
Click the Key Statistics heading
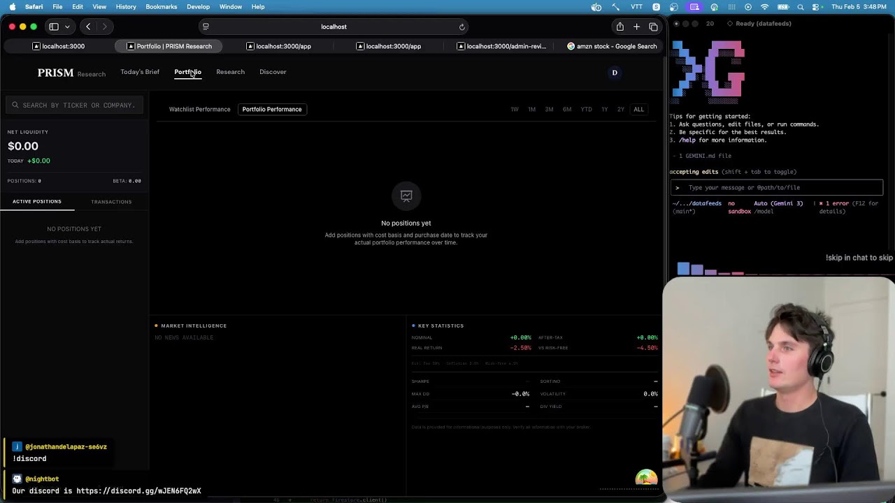[441, 326]
